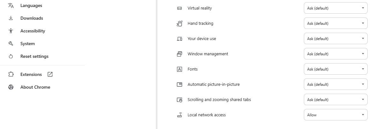Click the Virtual reality headset icon
This screenshot has width=374, height=129.
tap(180, 8)
